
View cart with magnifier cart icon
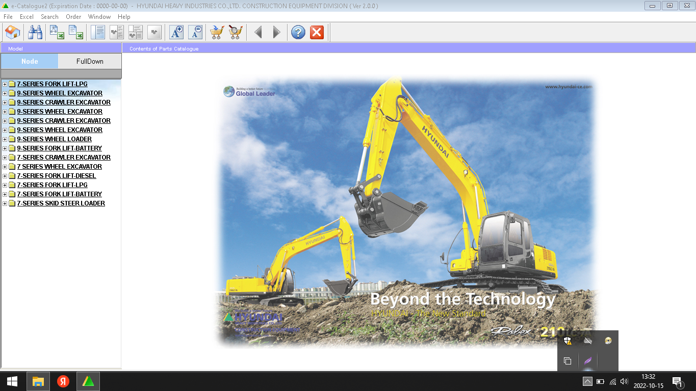pos(235,33)
